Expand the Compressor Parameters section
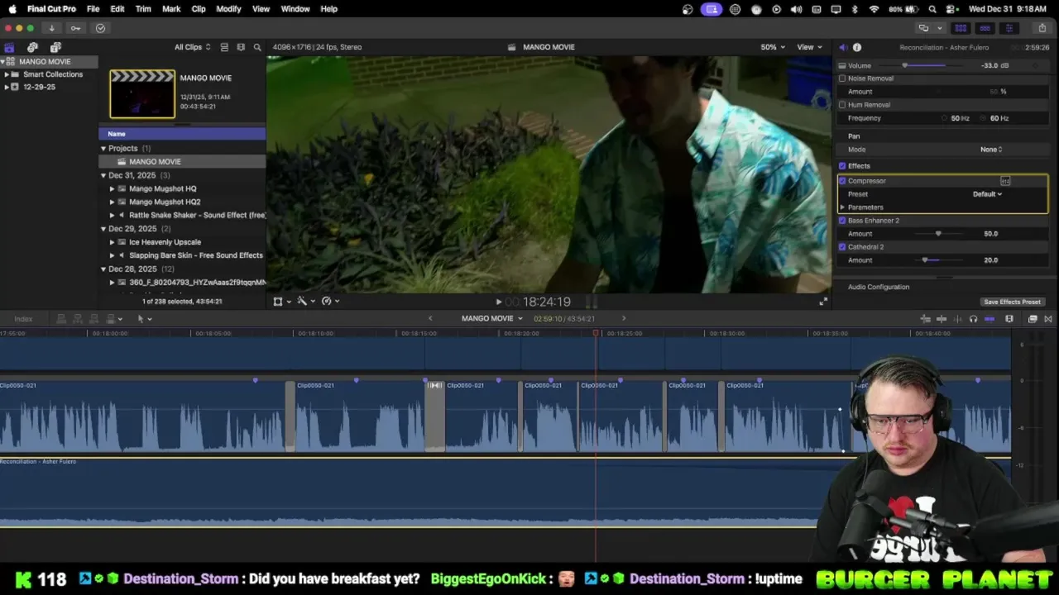Viewport: 1059px width, 595px height. point(842,207)
